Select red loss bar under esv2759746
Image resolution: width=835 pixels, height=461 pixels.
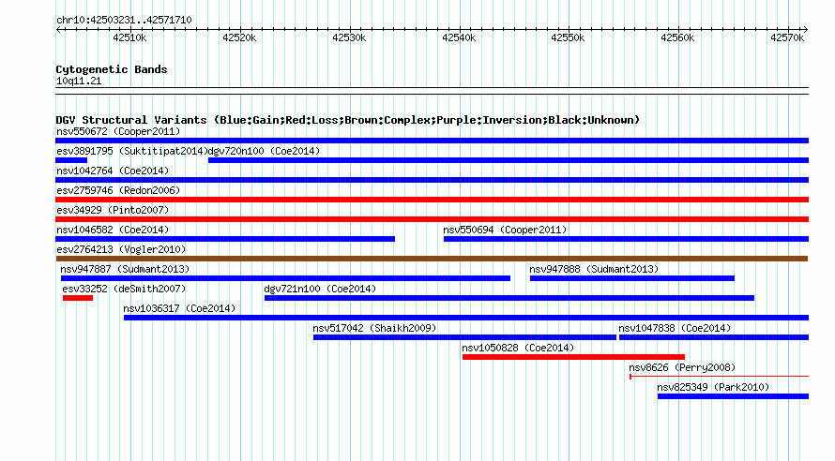[432, 200]
